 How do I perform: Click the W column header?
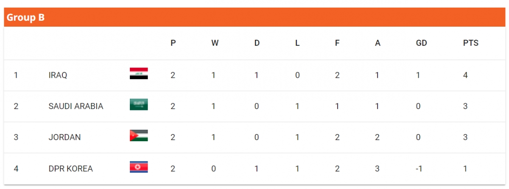215,43
